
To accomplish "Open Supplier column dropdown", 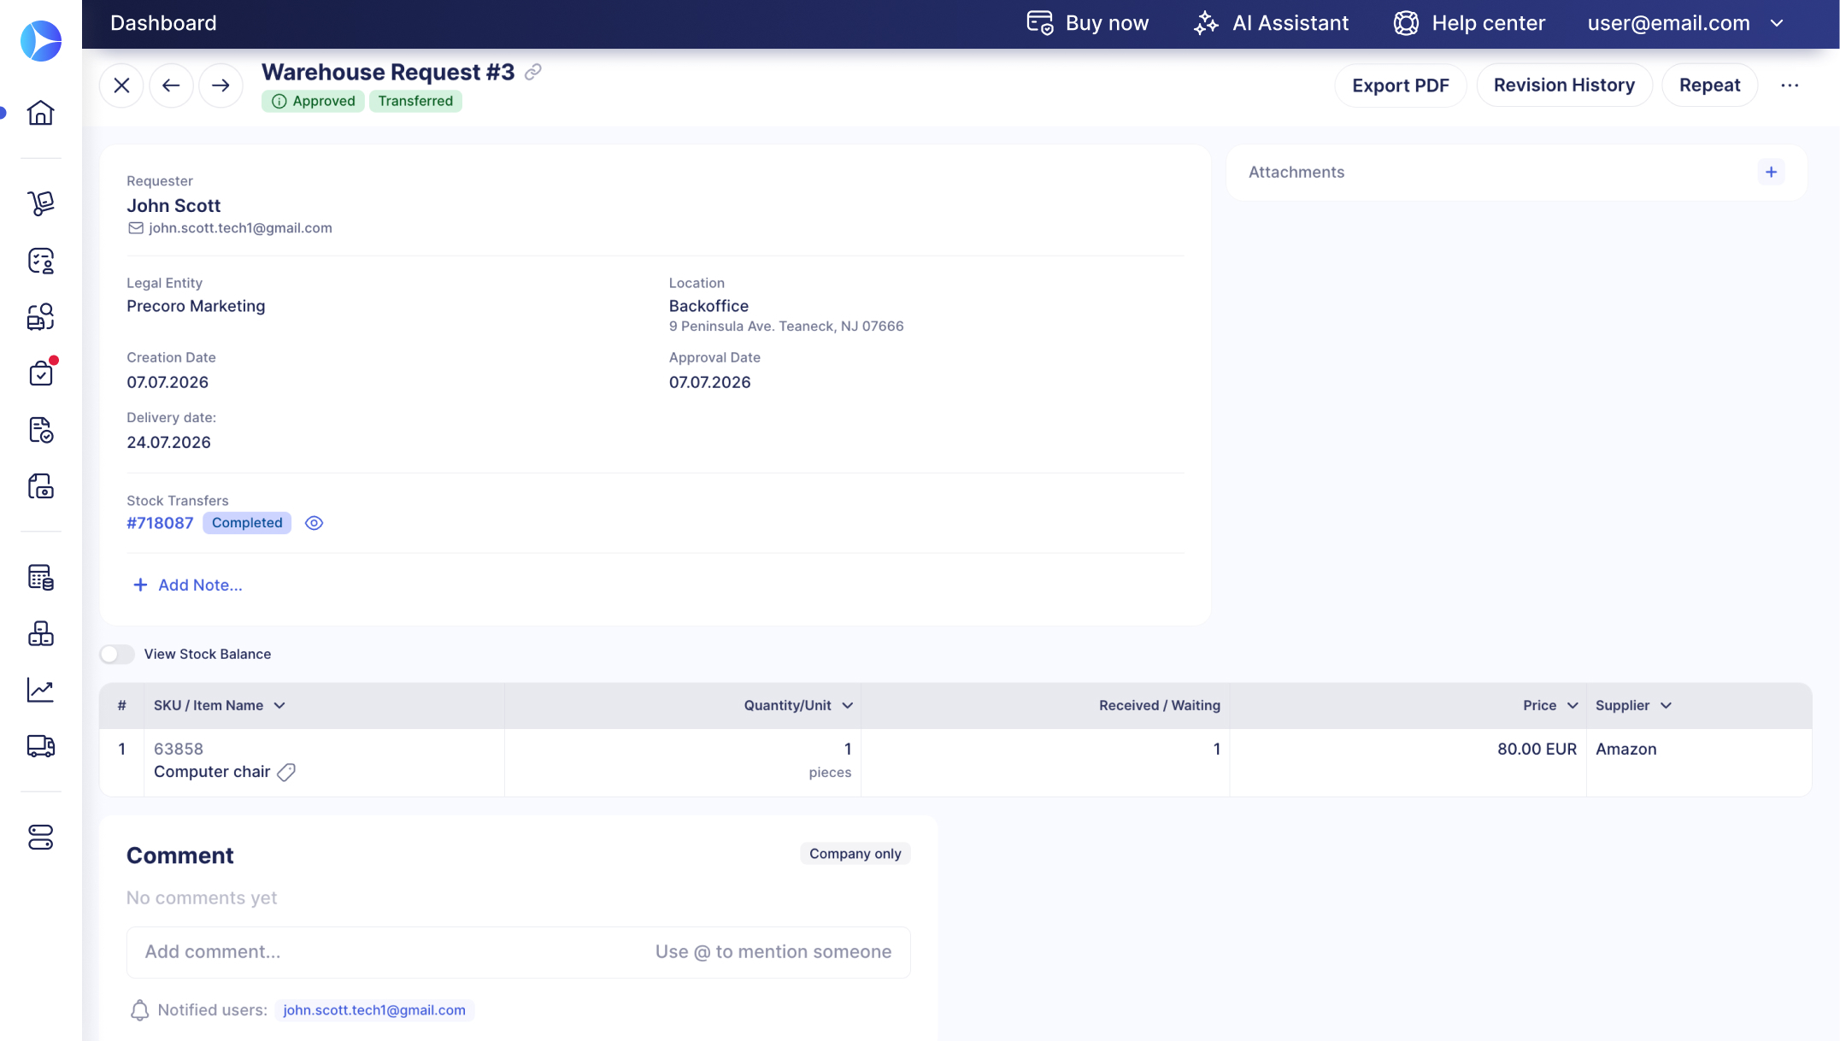I will (1666, 706).
